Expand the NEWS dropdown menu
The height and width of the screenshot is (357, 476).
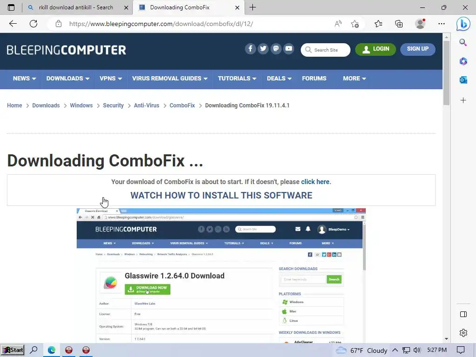point(24,78)
